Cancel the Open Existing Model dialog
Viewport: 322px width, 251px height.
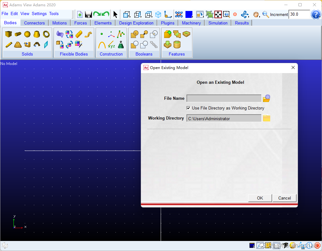point(284,198)
